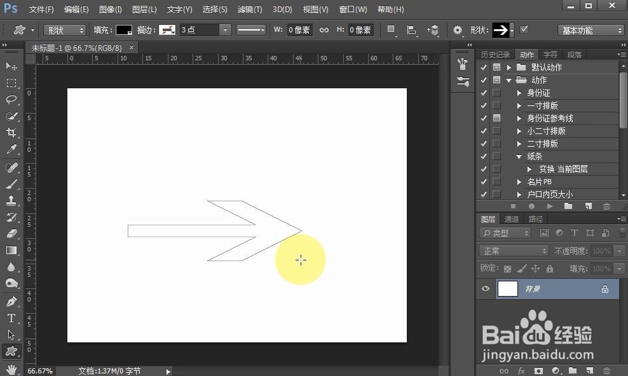Click the 背景 layer thumbnail
Image resolution: width=628 pixels, height=376 pixels.
pyautogui.click(x=507, y=288)
